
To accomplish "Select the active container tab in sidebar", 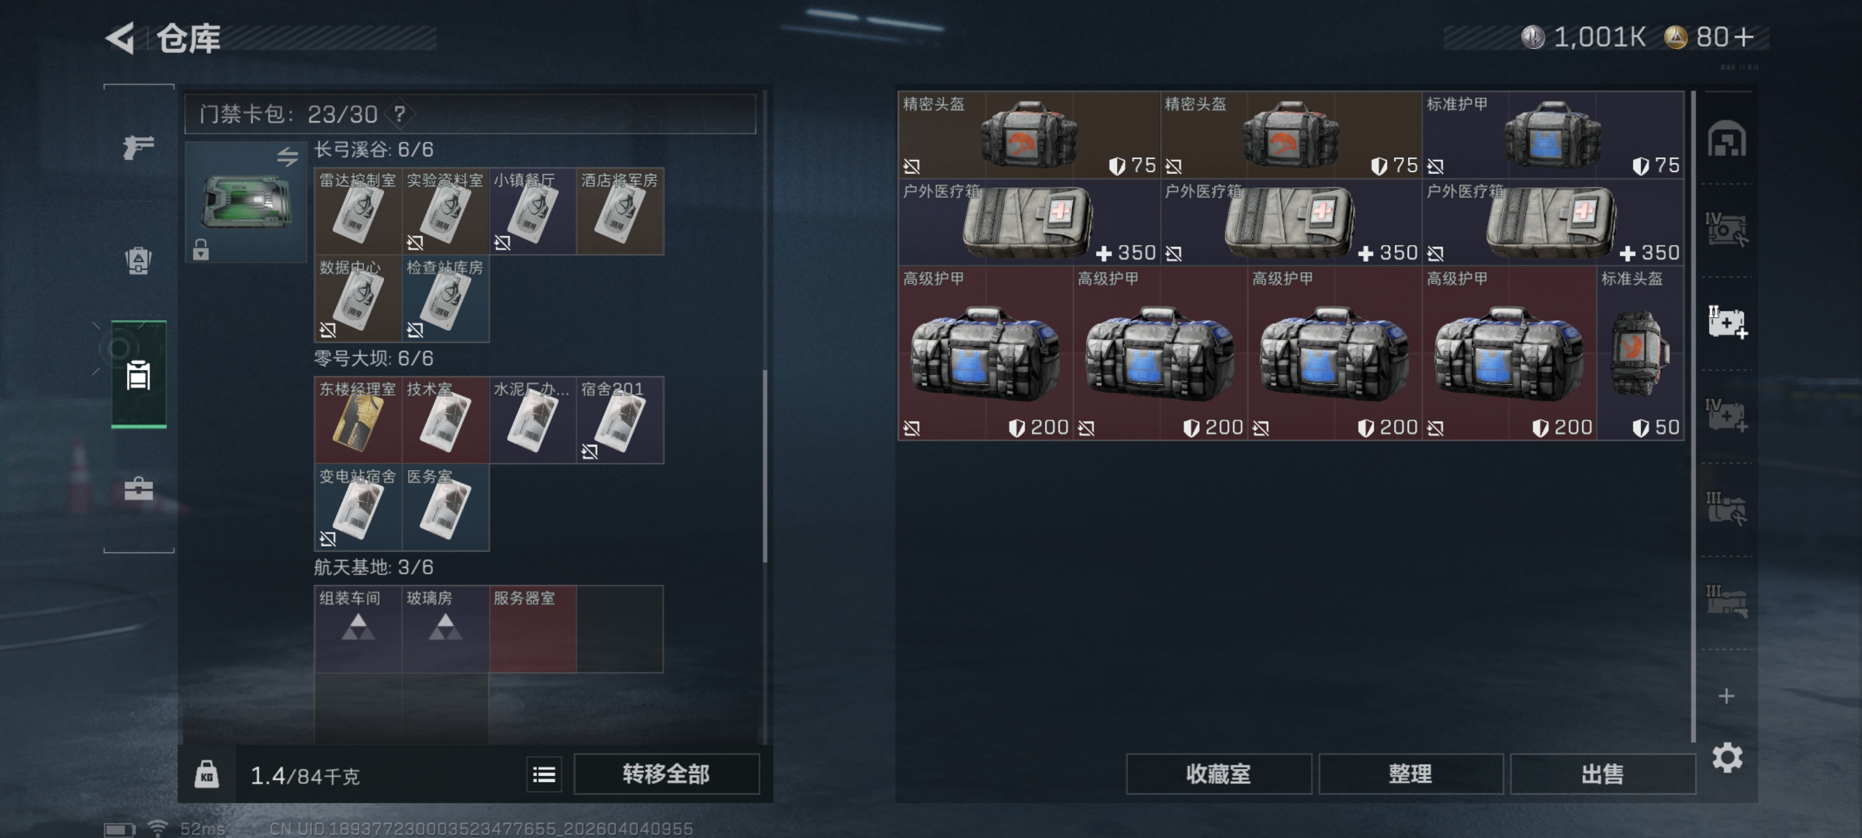I will [x=138, y=375].
